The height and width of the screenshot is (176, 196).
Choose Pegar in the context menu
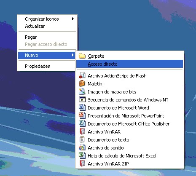pos(47,37)
